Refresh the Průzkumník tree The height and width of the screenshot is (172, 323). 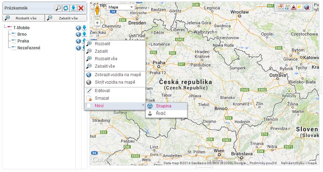(66, 8)
